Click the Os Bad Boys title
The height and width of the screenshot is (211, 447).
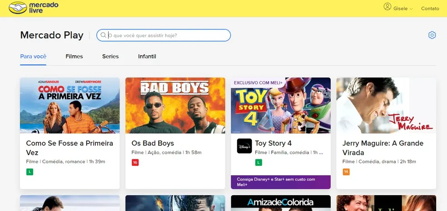pos(153,143)
